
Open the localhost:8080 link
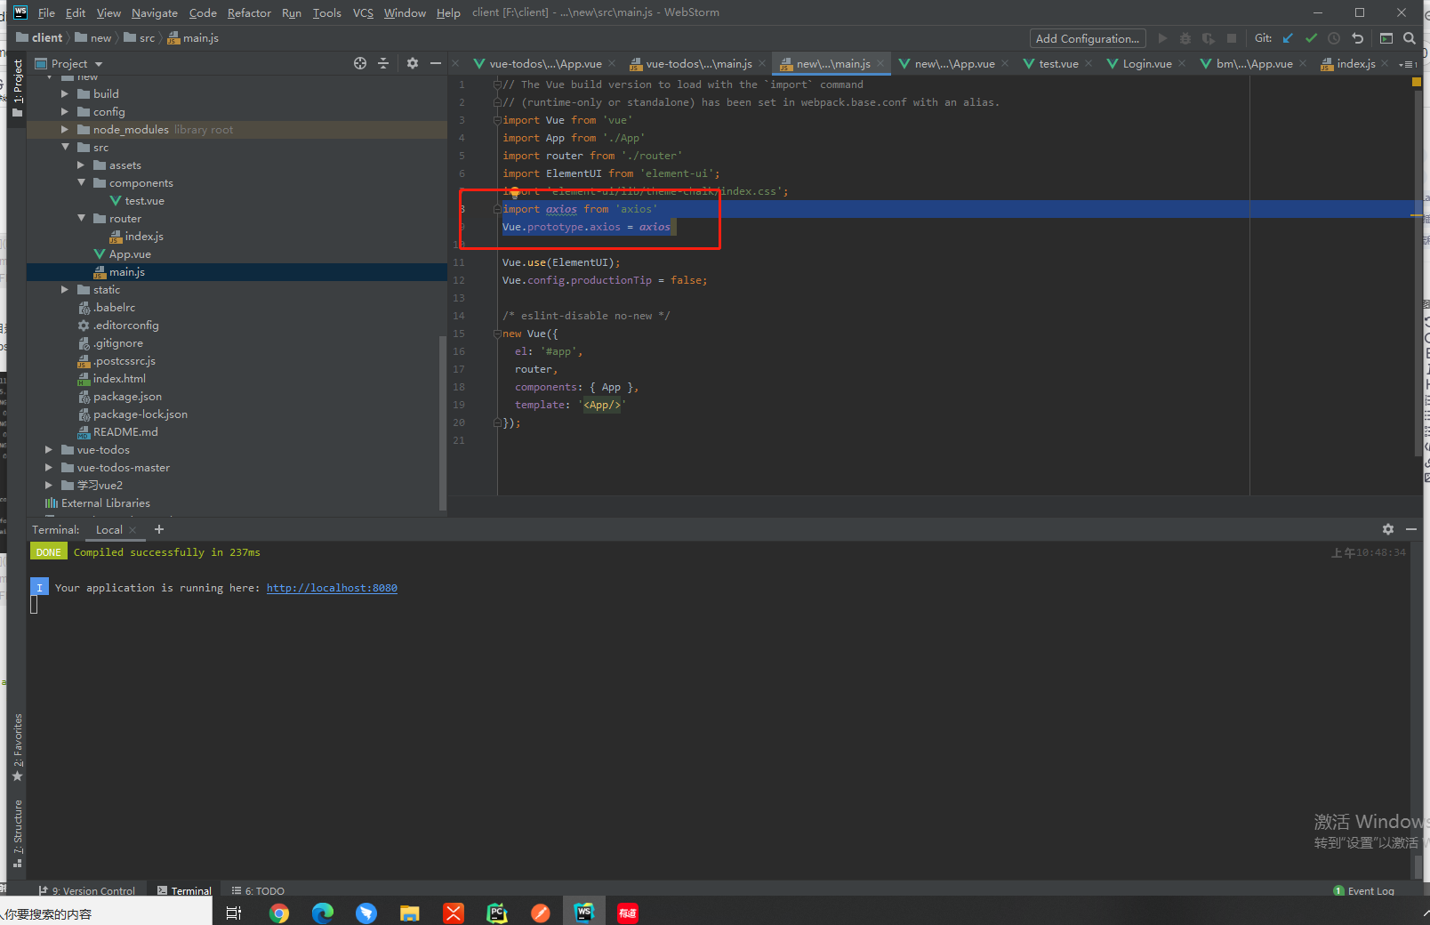[332, 588]
